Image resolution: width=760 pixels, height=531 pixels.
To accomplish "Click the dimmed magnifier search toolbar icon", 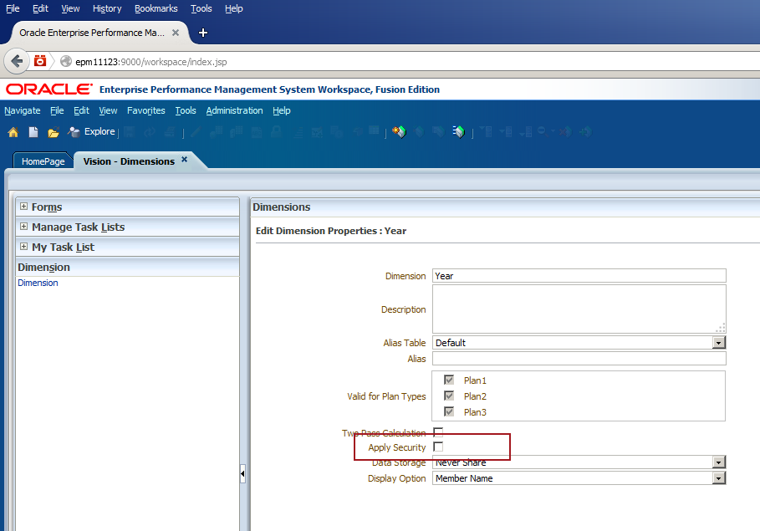I will pos(543,131).
